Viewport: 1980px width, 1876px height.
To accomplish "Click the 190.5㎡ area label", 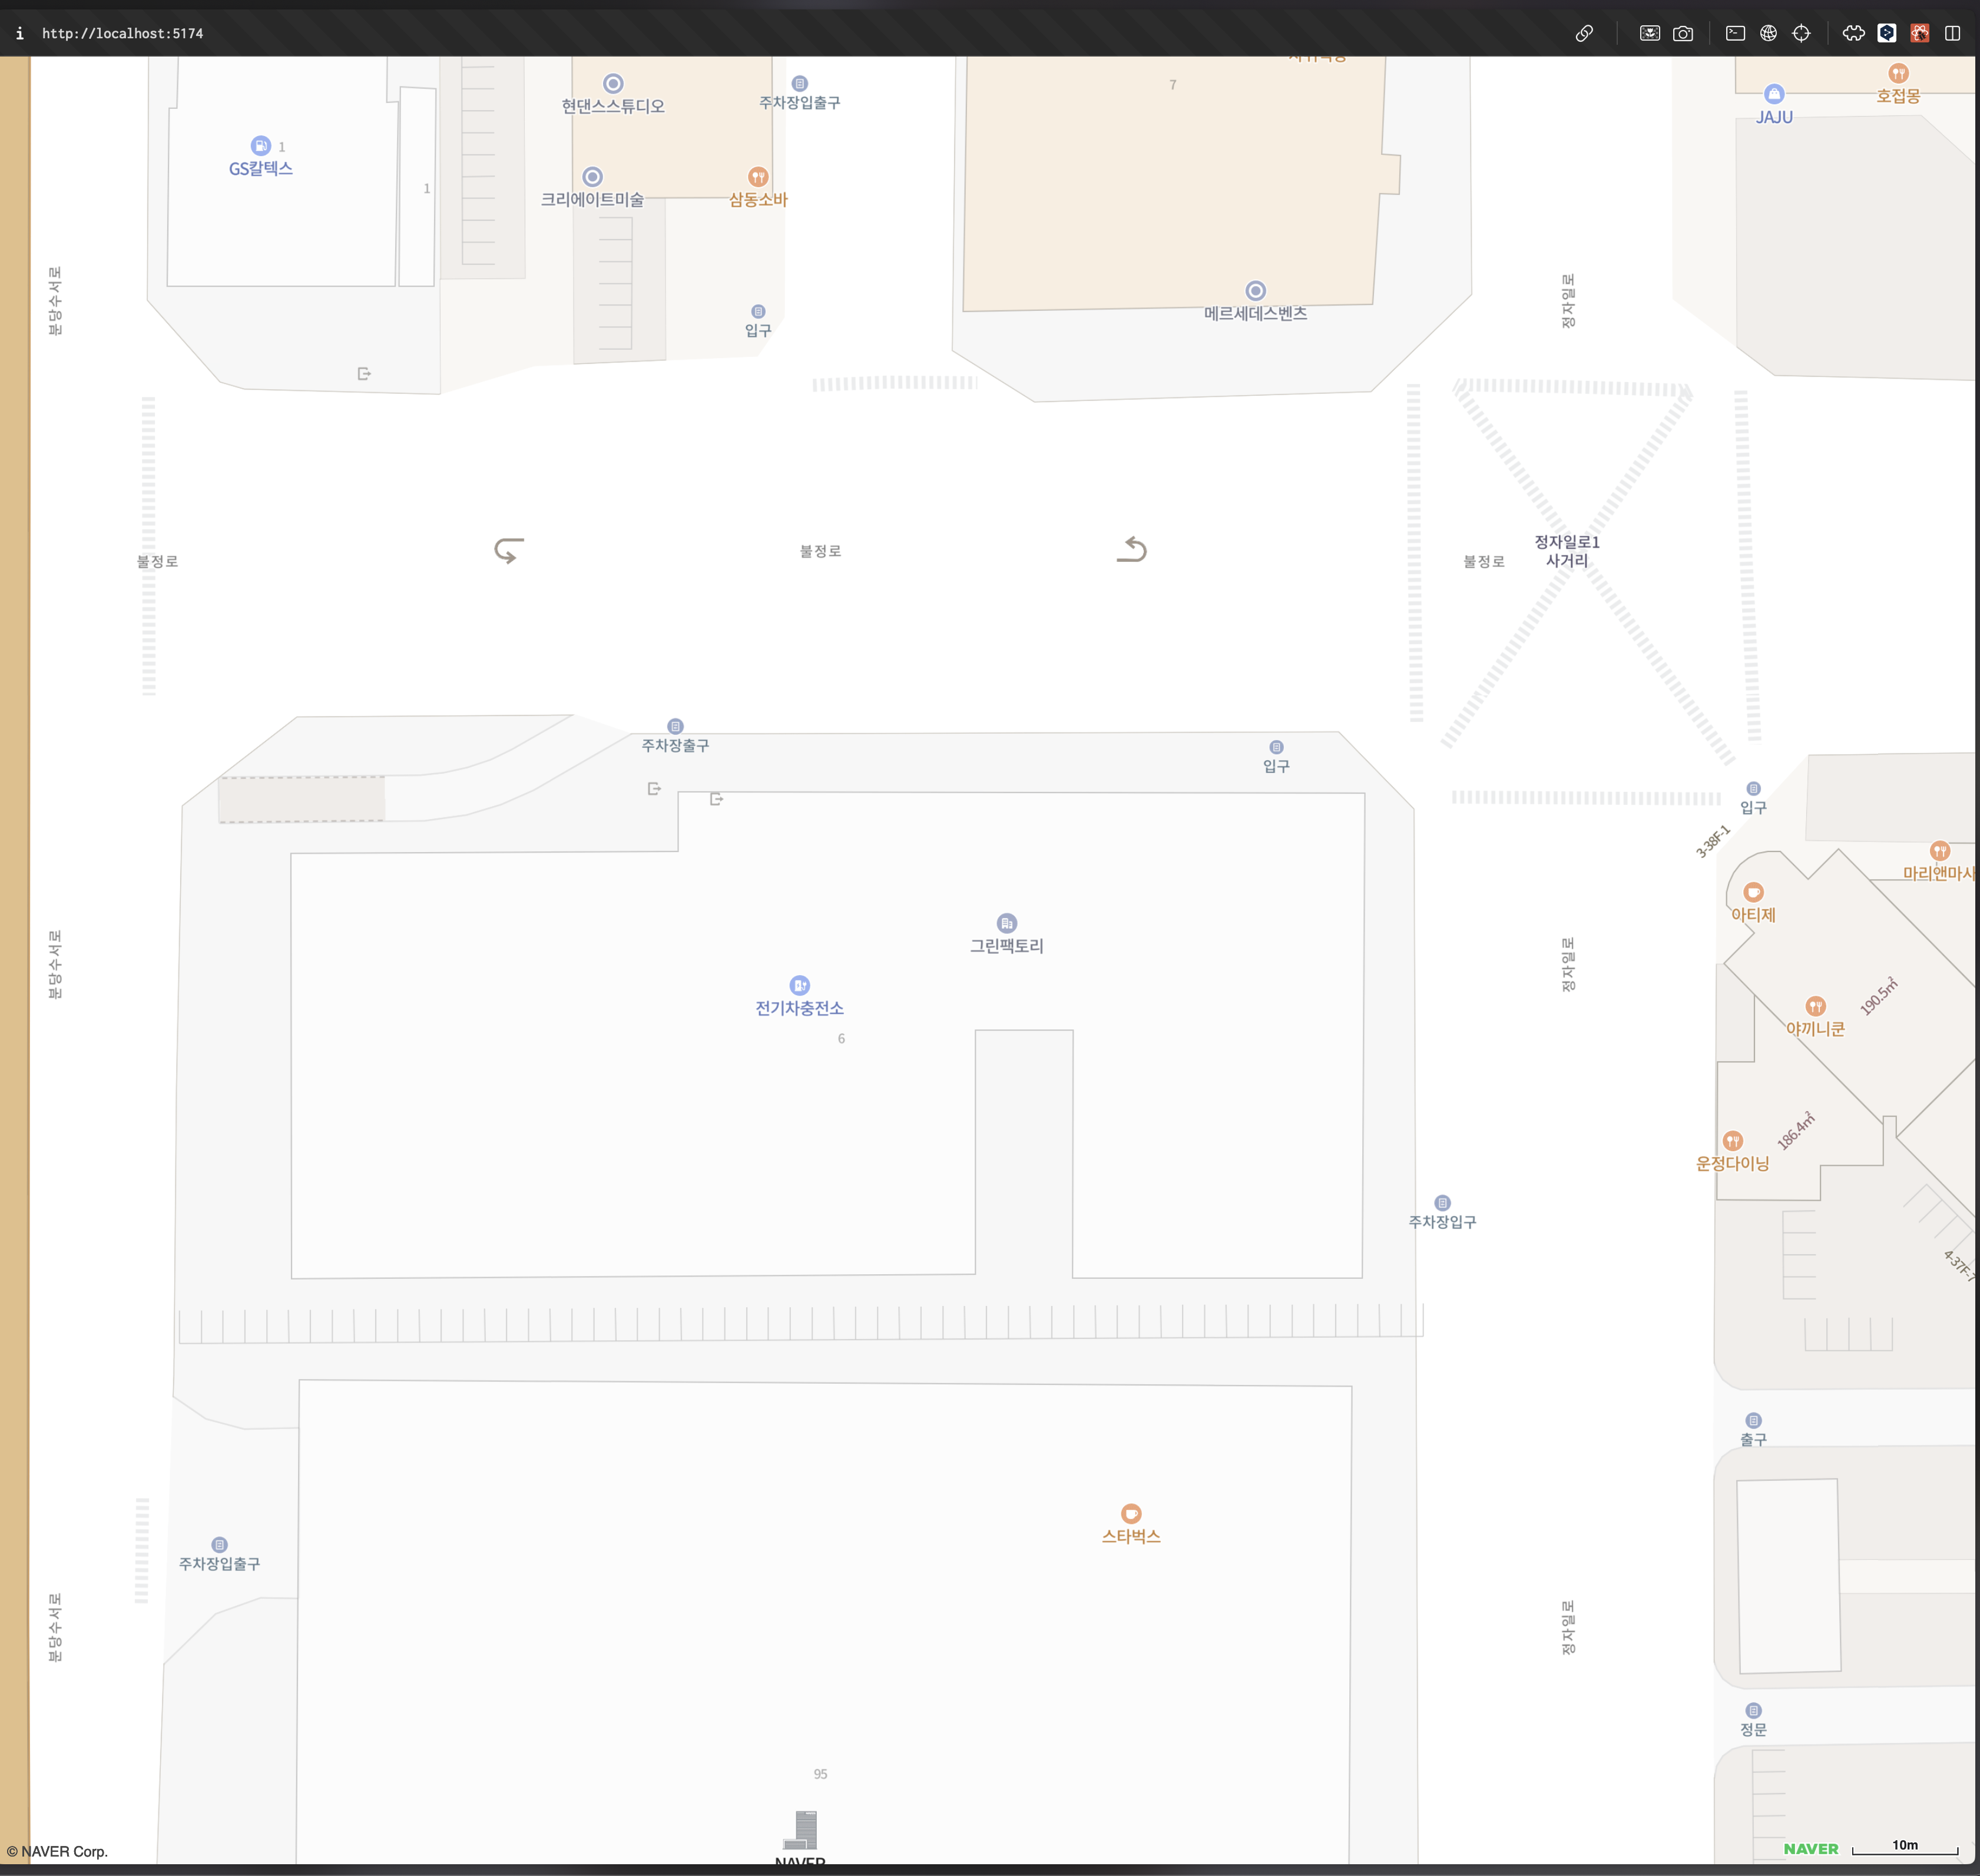I will click(x=1878, y=996).
